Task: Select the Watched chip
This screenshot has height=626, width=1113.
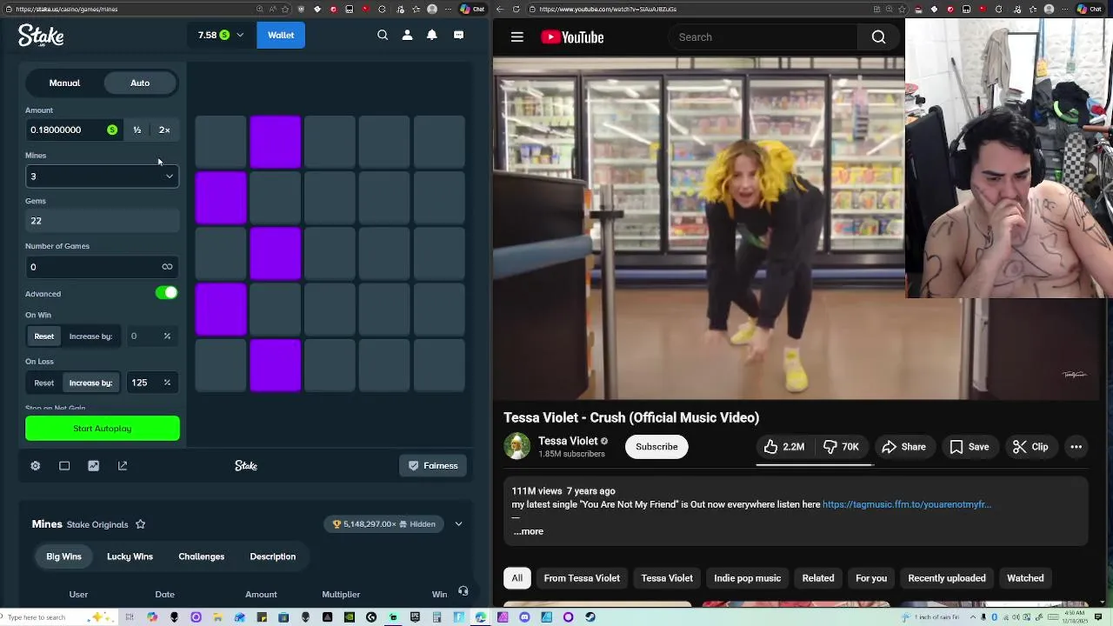Action: pos(1025,578)
